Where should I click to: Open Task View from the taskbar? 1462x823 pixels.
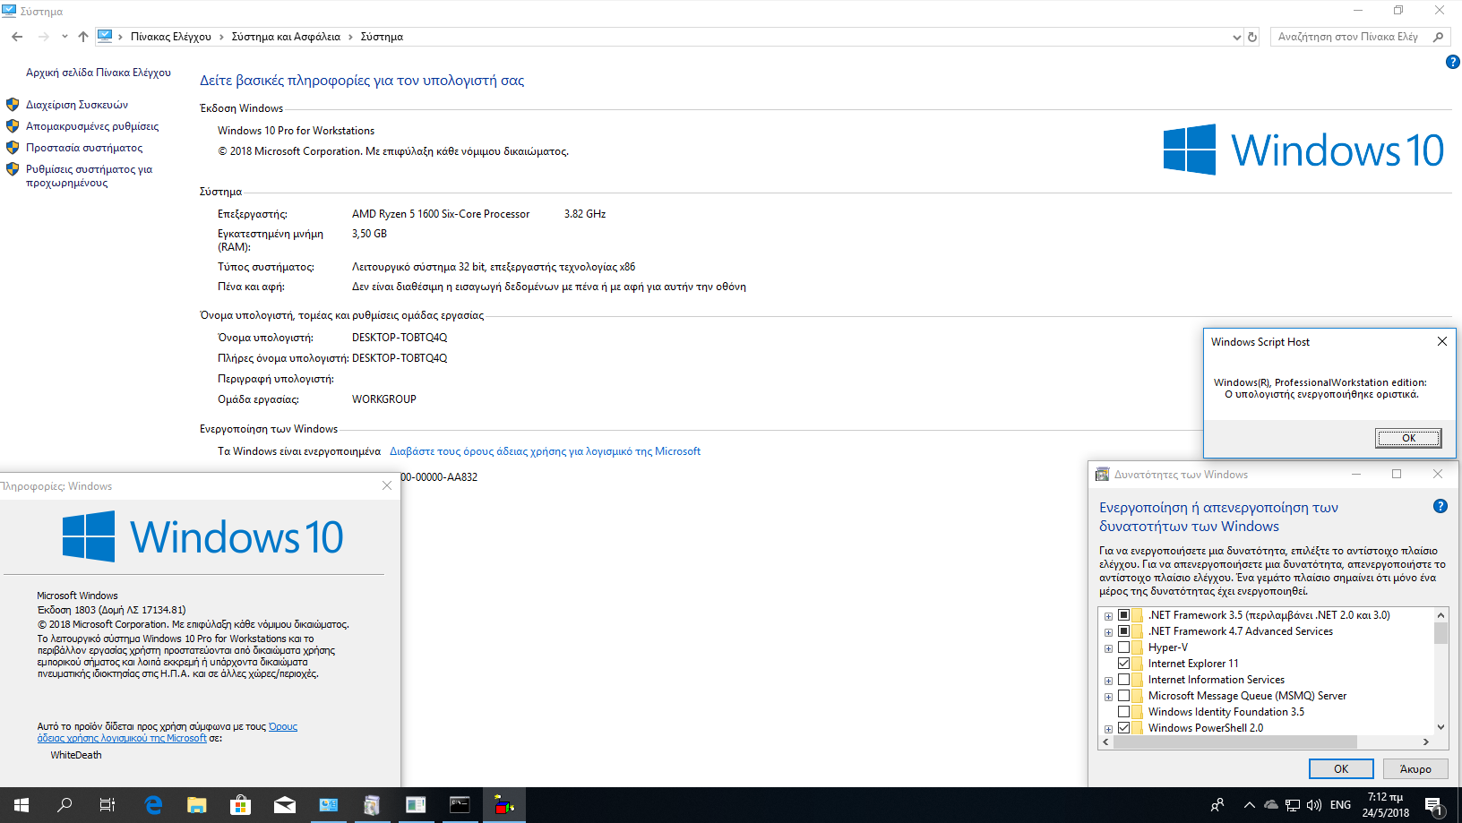click(x=107, y=805)
